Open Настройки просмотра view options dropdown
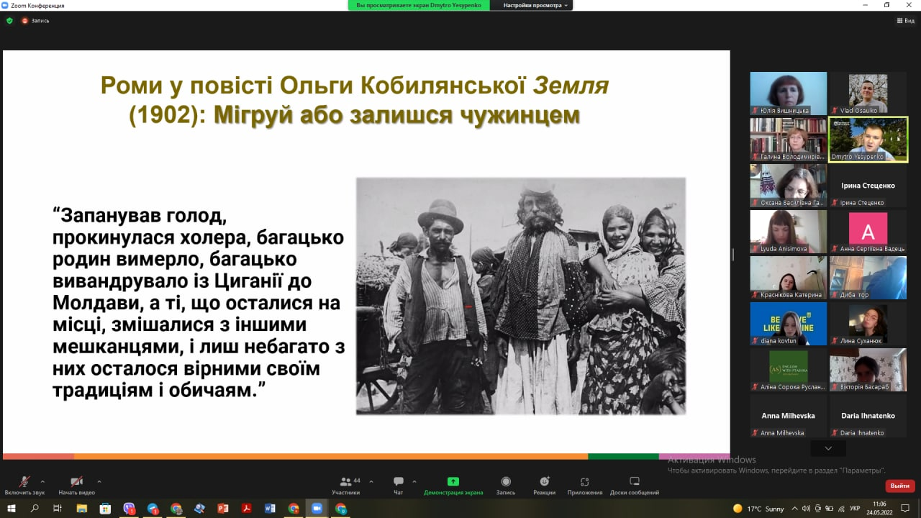921x518 pixels. (x=535, y=5)
